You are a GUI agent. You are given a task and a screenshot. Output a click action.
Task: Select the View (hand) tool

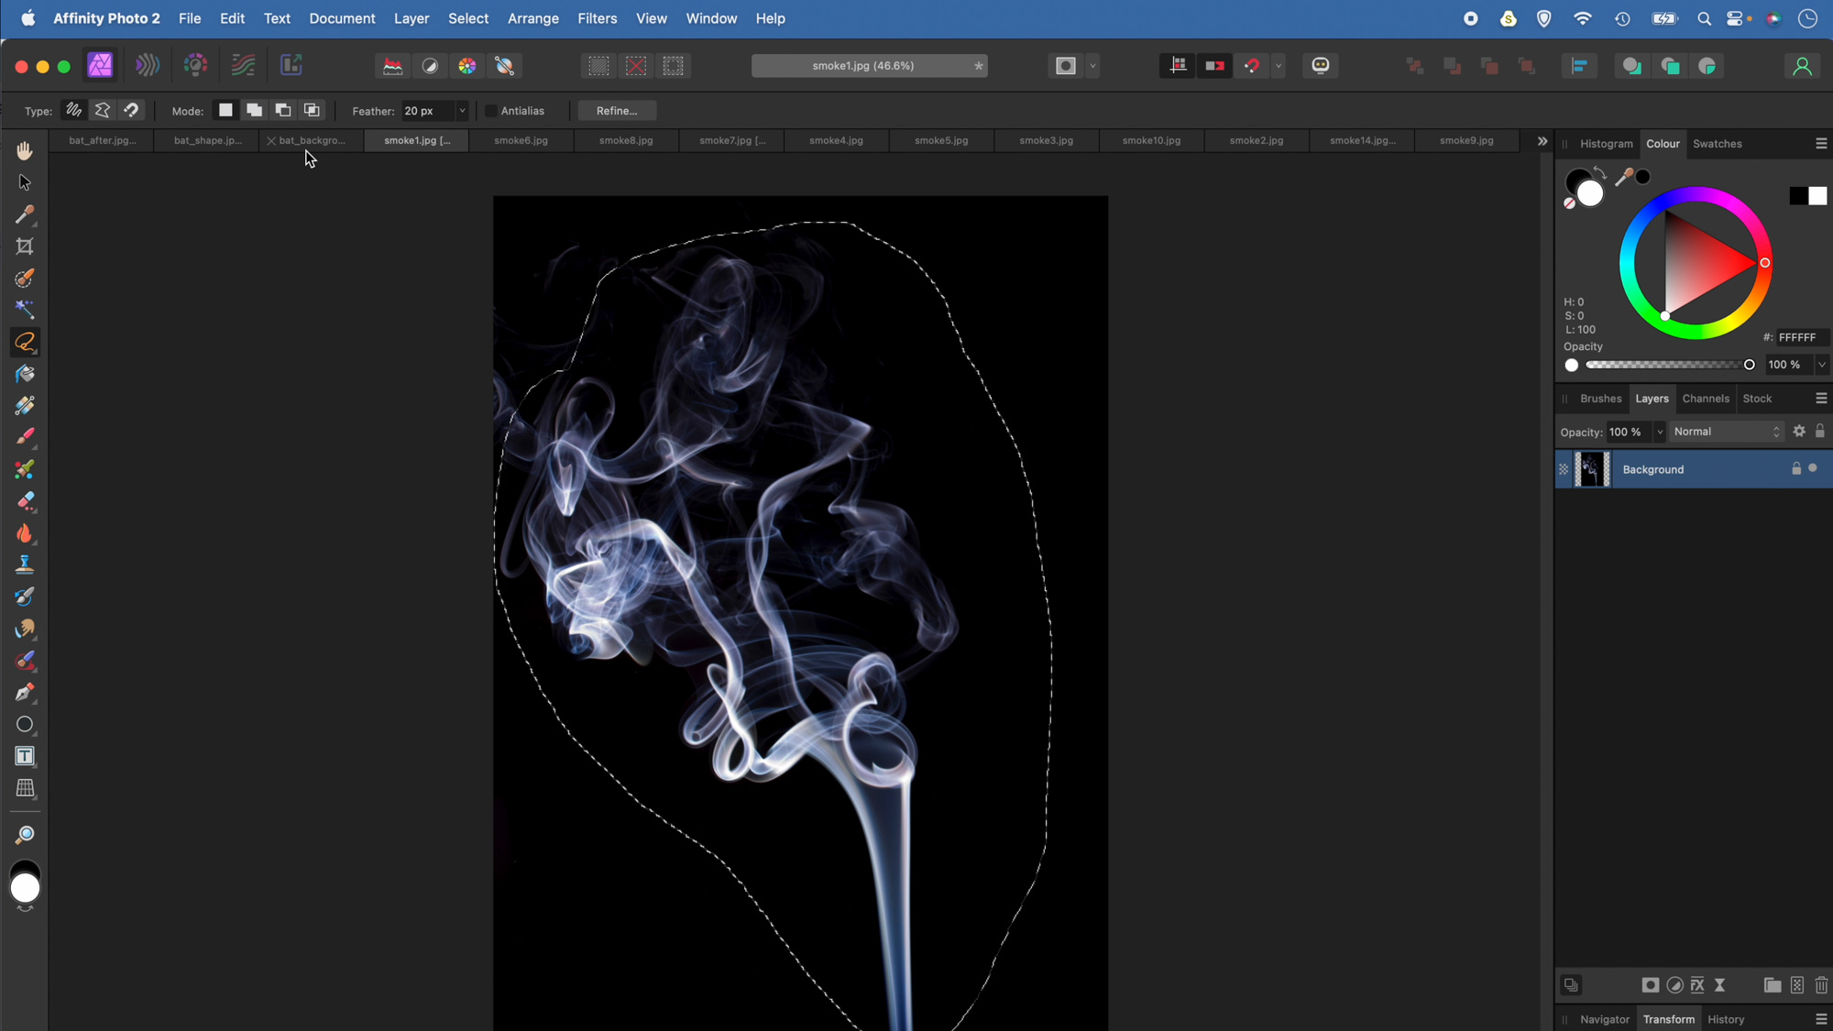[25, 150]
